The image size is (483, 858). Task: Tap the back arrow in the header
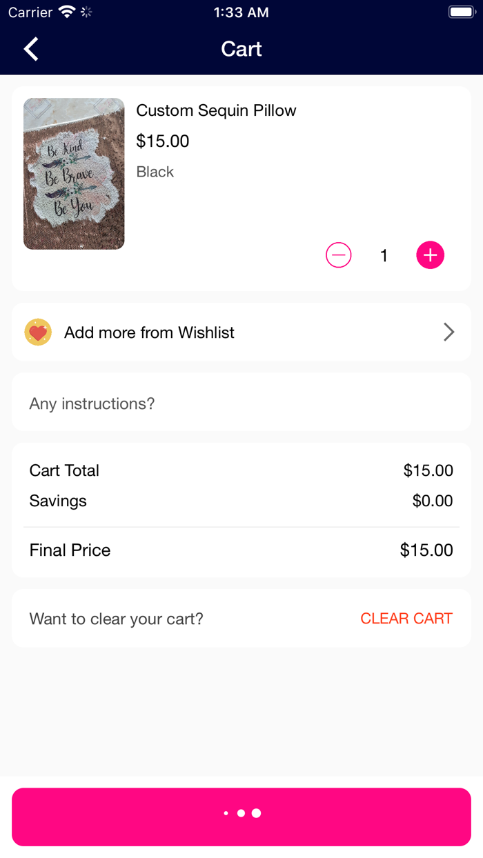pos(31,49)
